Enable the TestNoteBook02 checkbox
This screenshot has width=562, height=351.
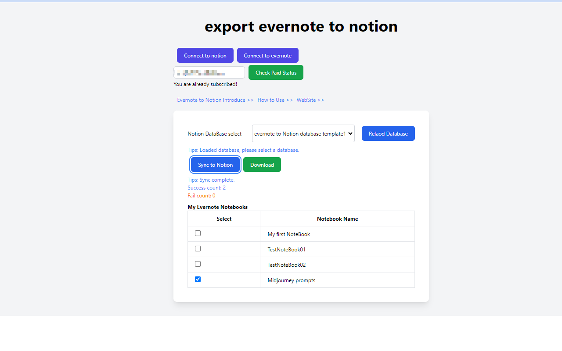(x=198, y=264)
